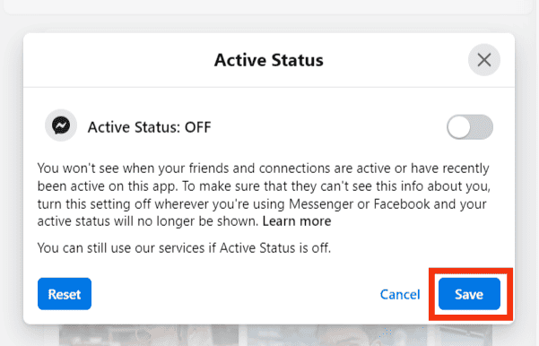Cancel the Active Status changes
This screenshot has height=346, width=539.
[x=400, y=295]
